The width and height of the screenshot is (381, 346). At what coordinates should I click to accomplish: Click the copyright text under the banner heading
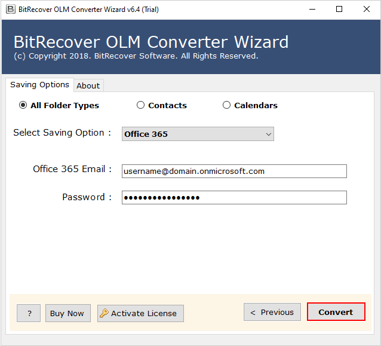coord(136,56)
